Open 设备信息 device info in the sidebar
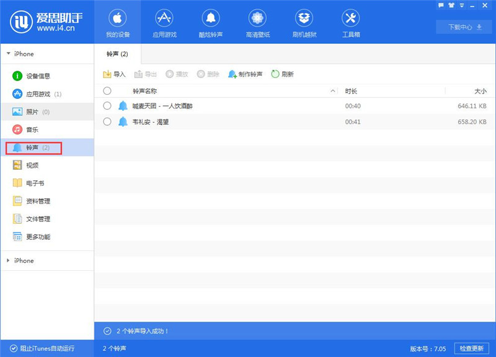The width and height of the screenshot is (496, 357). tap(38, 77)
